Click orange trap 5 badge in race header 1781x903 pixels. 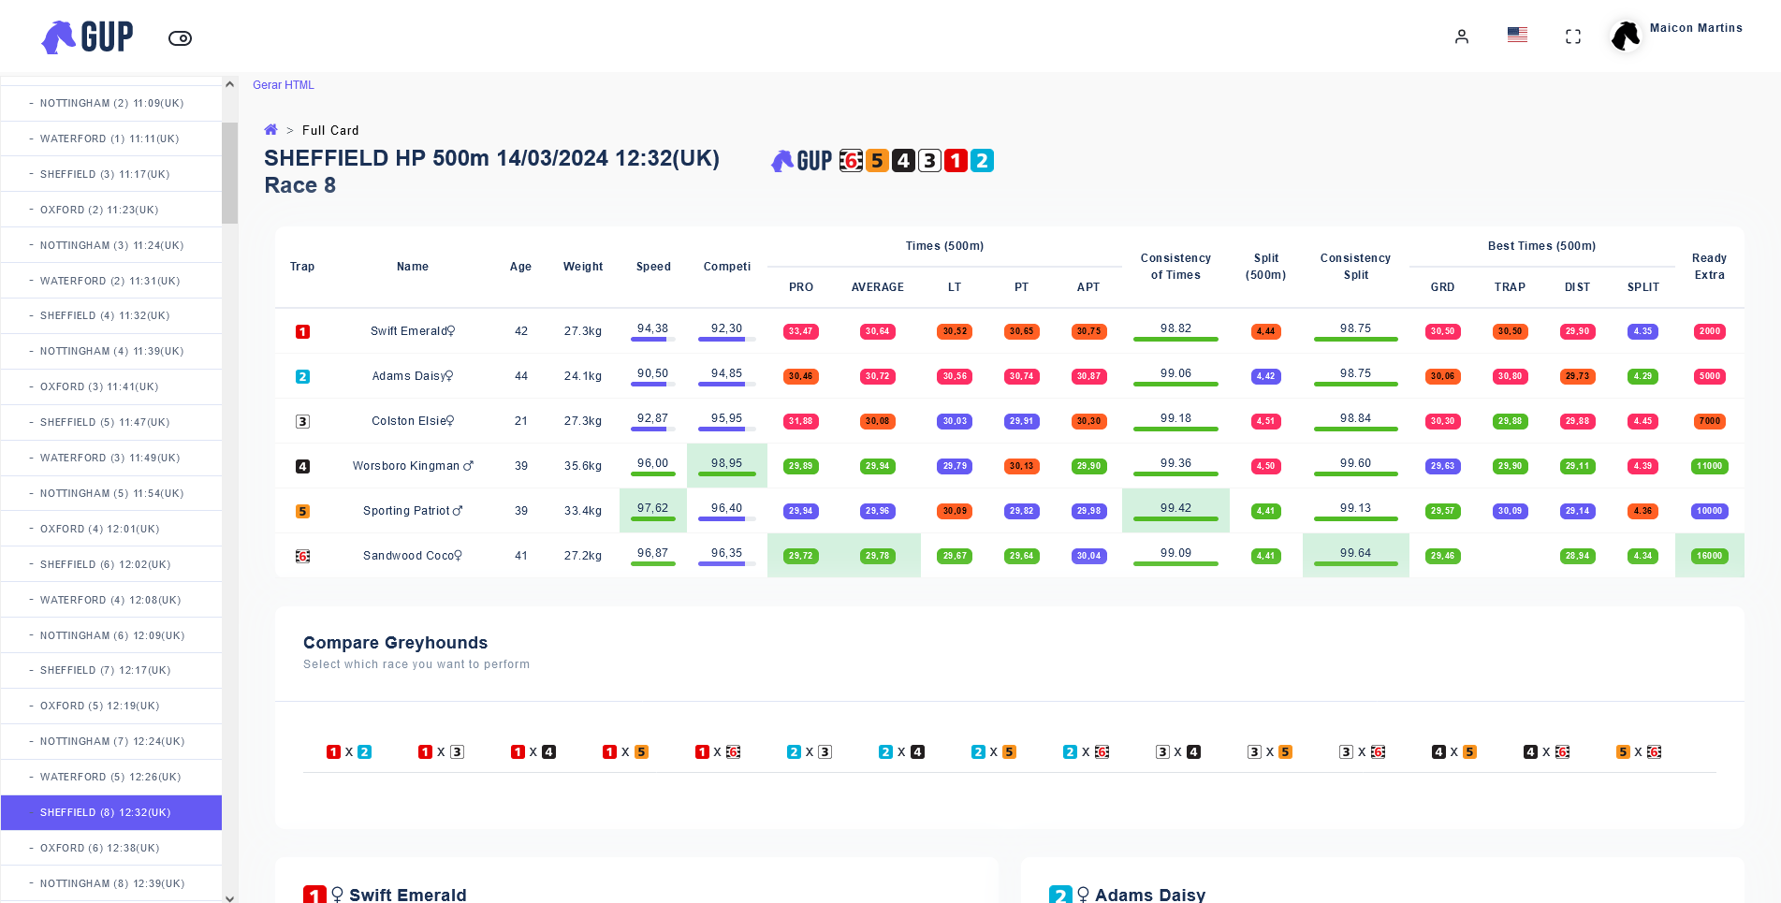(877, 161)
